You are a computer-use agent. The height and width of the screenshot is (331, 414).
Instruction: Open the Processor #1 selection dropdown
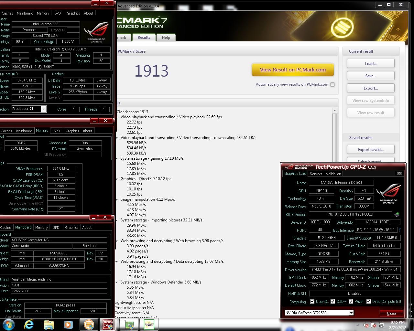click(x=43, y=109)
